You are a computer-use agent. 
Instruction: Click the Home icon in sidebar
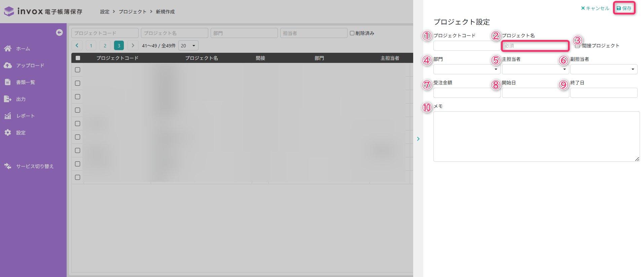[x=8, y=48]
